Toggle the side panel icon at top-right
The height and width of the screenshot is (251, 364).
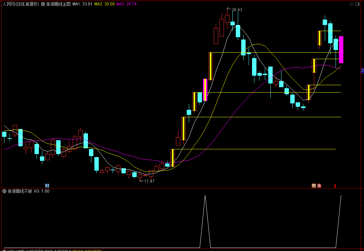coord(358,4)
